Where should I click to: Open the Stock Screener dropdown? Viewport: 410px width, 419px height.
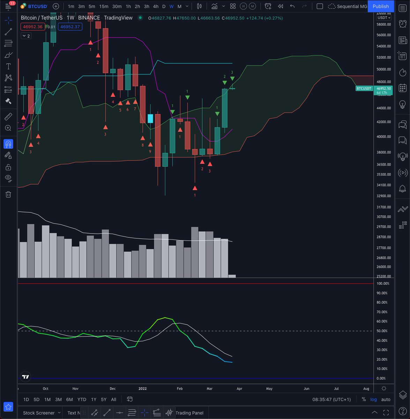click(x=42, y=413)
